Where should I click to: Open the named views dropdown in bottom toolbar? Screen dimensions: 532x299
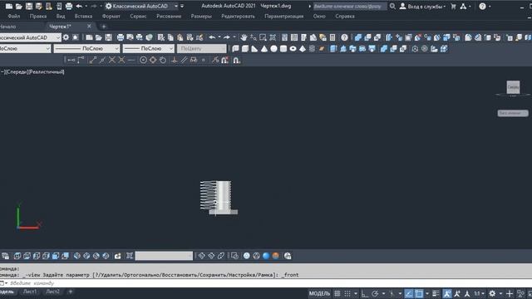(164, 256)
